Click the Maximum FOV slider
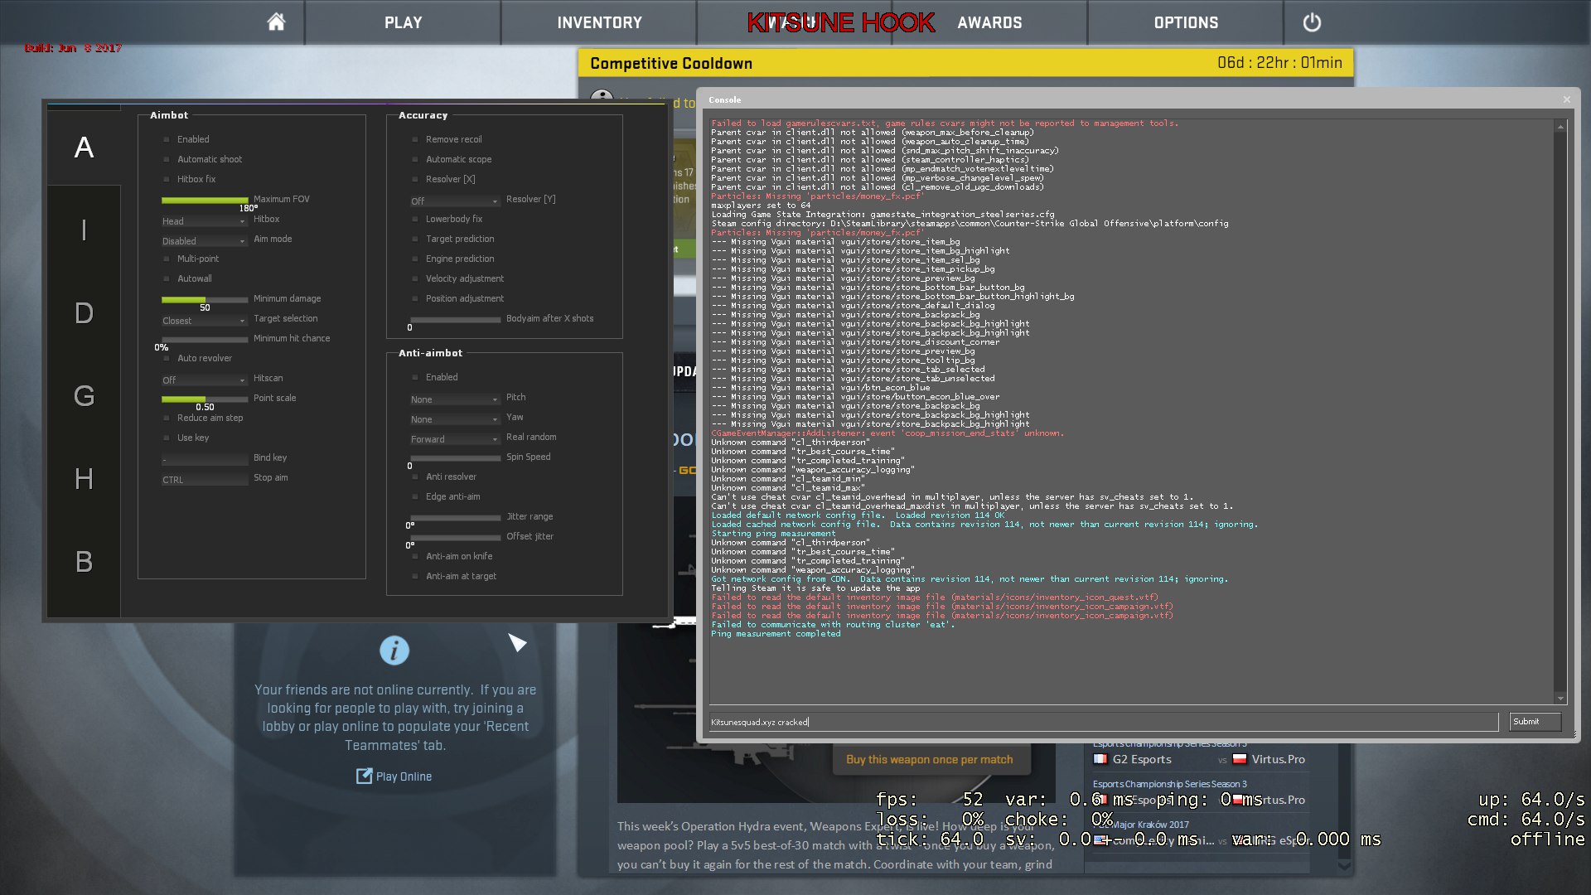Viewport: 1591px width, 895px height. coord(205,200)
